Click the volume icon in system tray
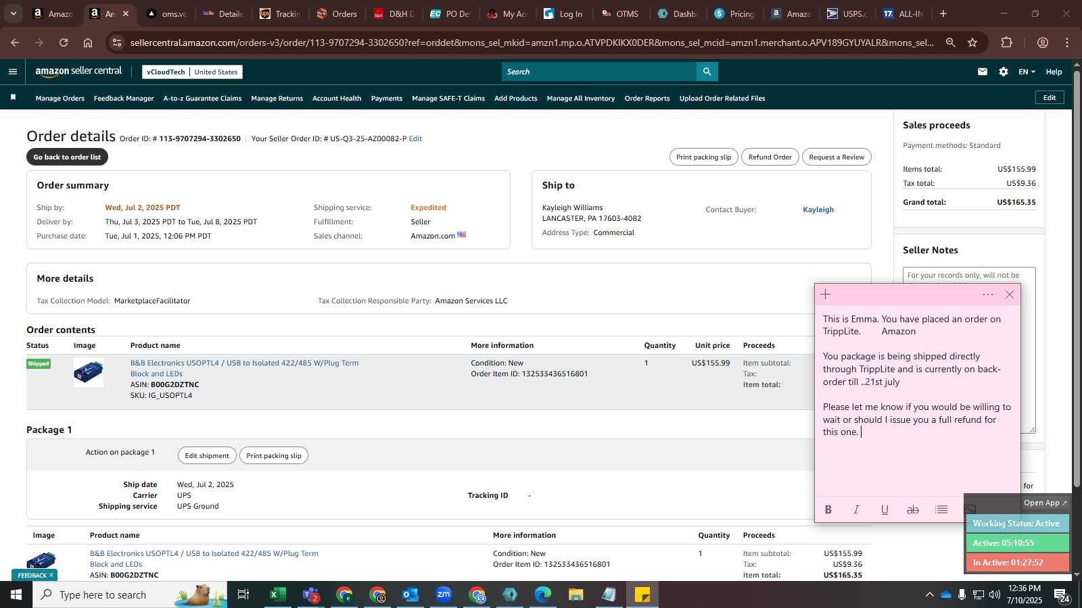The width and height of the screenshot is (1082, 608). [x=995, y=594]
